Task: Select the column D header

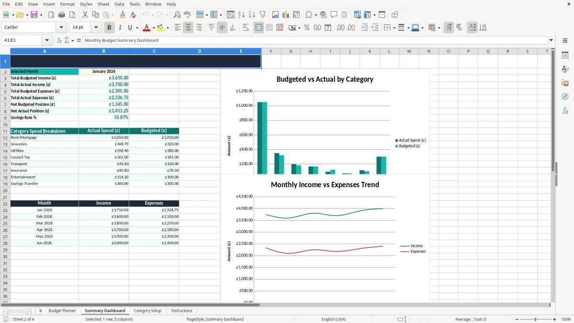Action: [199, 51]
